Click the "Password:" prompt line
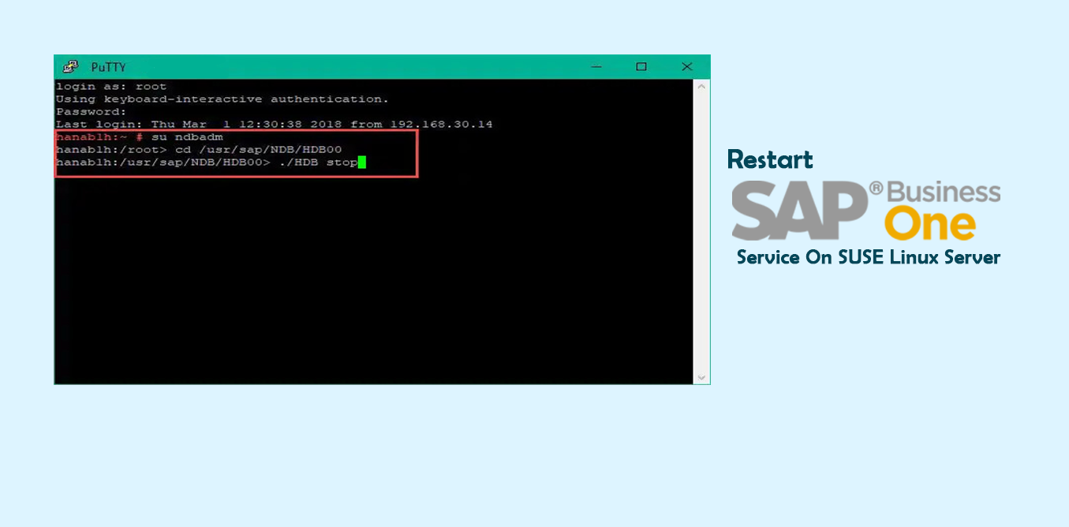 pyautogui.click(x=91, y=112)
